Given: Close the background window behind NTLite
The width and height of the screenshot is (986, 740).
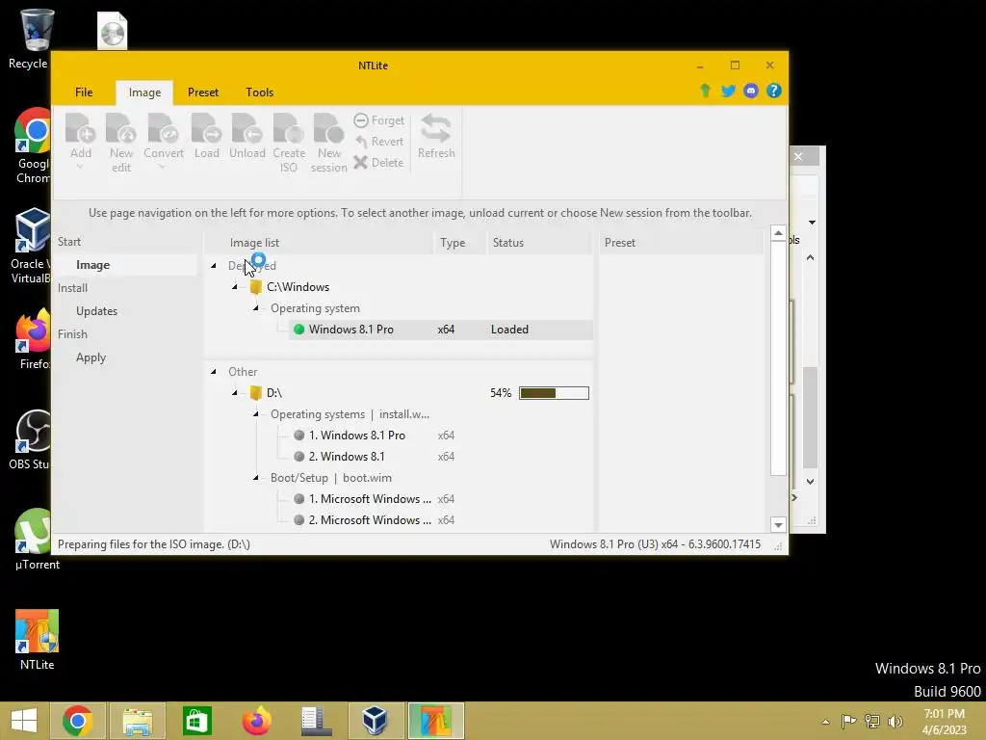Looking at the screenshot, I should (x=798, y=156).
